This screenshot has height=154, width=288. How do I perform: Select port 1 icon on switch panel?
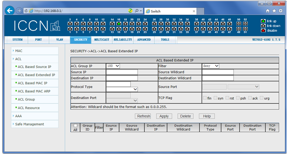pyautogui.click(x=70, y=29)
